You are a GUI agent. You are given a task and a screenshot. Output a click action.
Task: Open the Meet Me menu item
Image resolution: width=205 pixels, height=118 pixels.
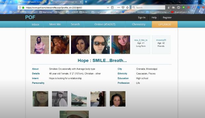click(x=55, y=24)
